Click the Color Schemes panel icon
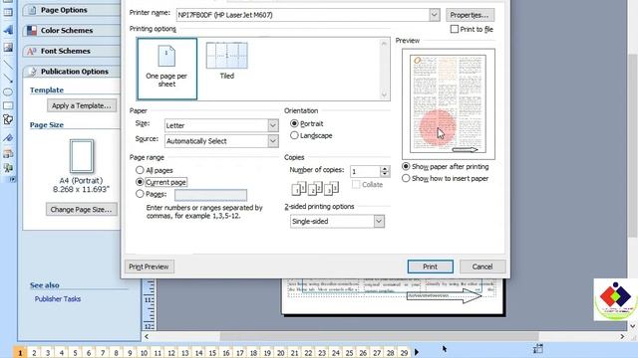Viewport: 638px width, 358px height. click(32, 30)
